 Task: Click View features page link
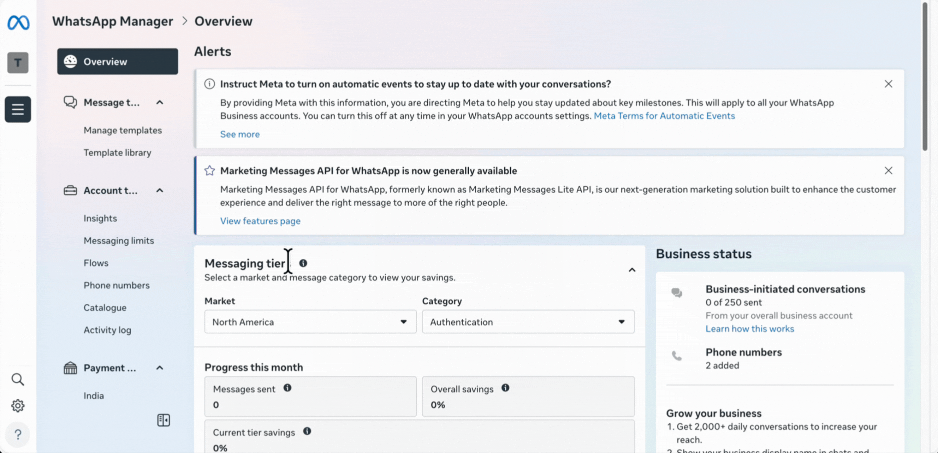point(260,221)
